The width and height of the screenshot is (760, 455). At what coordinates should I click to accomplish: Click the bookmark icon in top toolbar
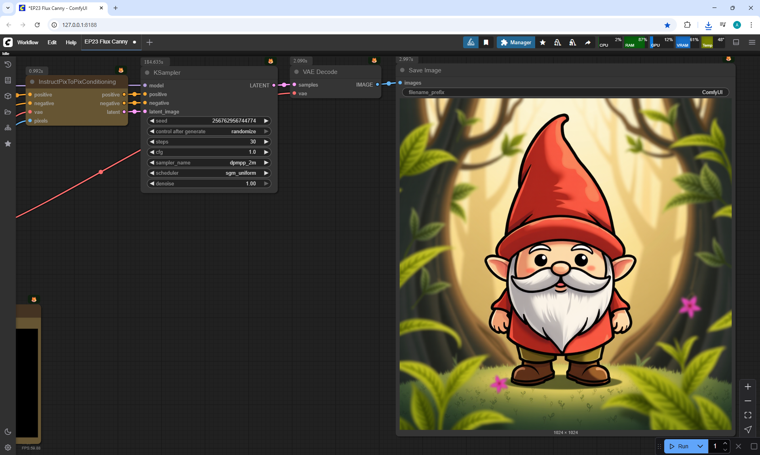(x=486, y=42)
